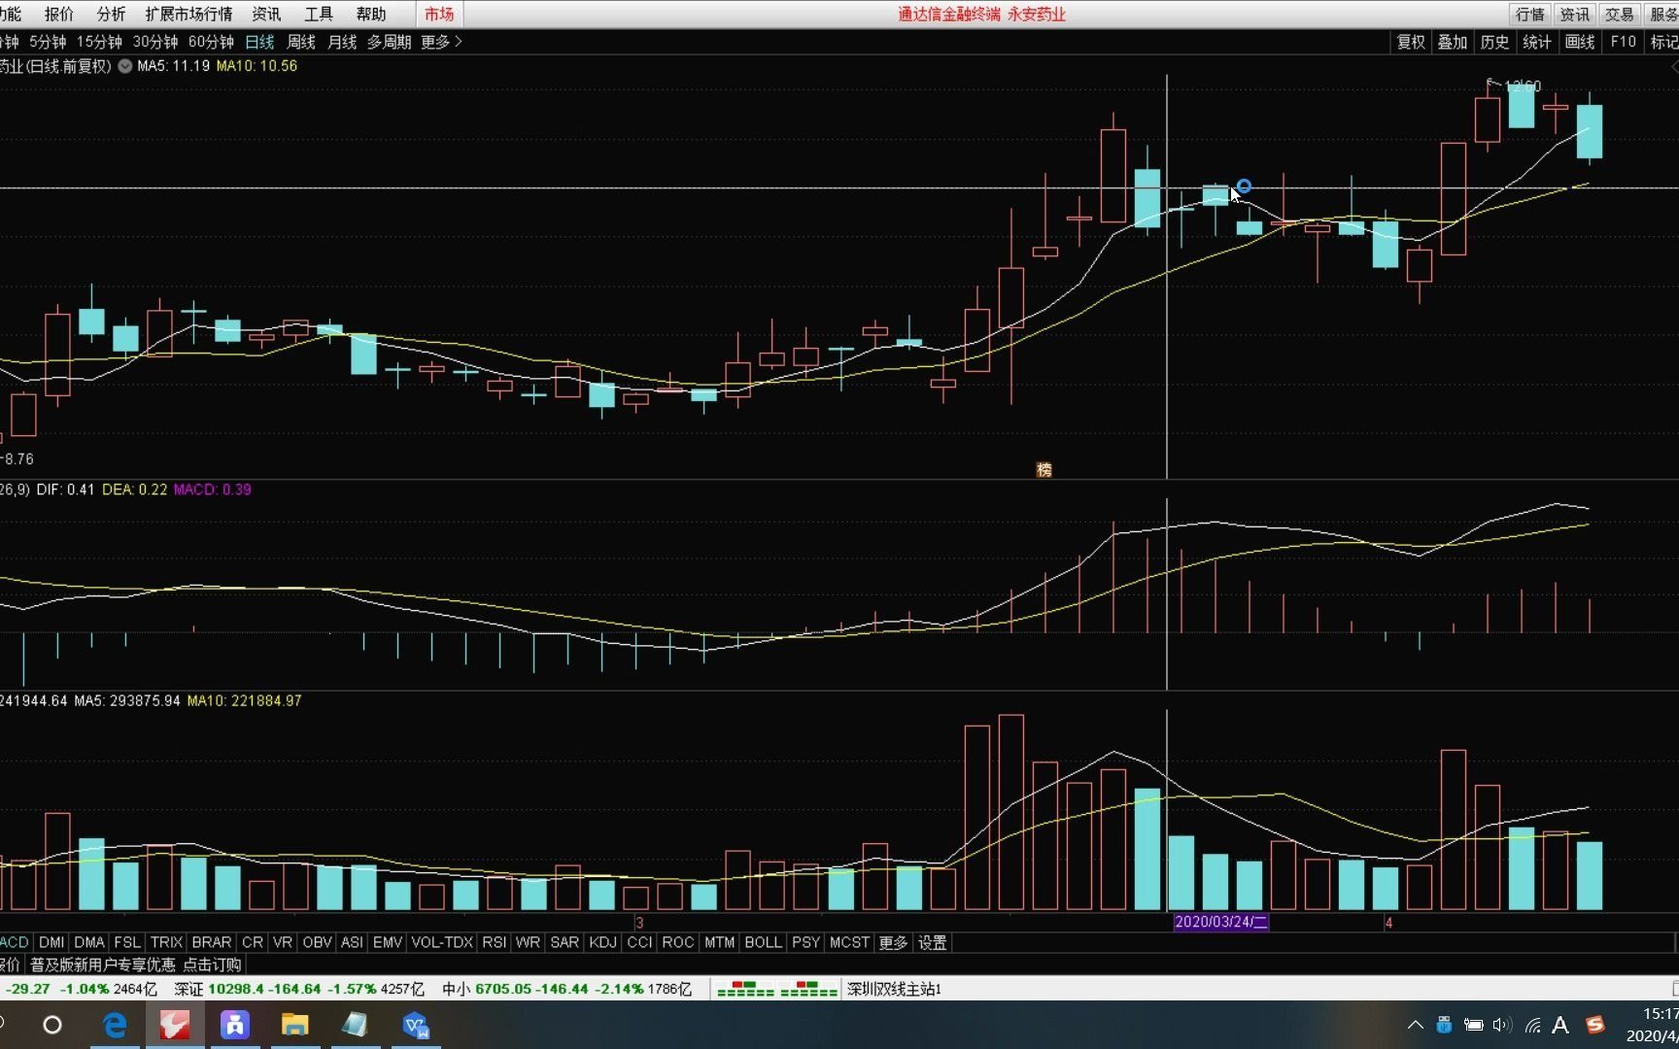Click the Sogou input method tray icon
This screenshot has width=1679, height=1049.
pyautogui.click(x=1595, y=1025)
